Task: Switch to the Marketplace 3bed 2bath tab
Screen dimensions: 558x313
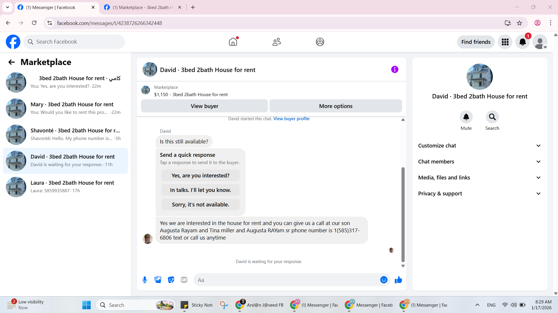Action: click(x=143, y=7)
